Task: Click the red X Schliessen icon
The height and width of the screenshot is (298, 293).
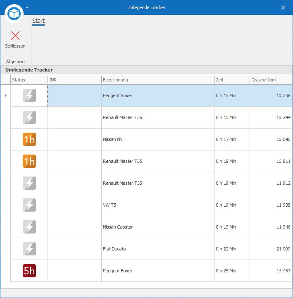Action: (x=15, y=36)
